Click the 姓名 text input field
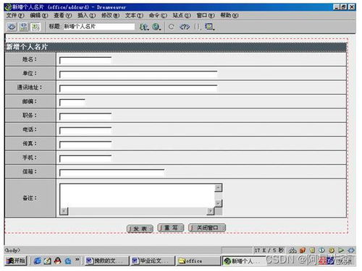The image size is (362, 271). [85, 61]
